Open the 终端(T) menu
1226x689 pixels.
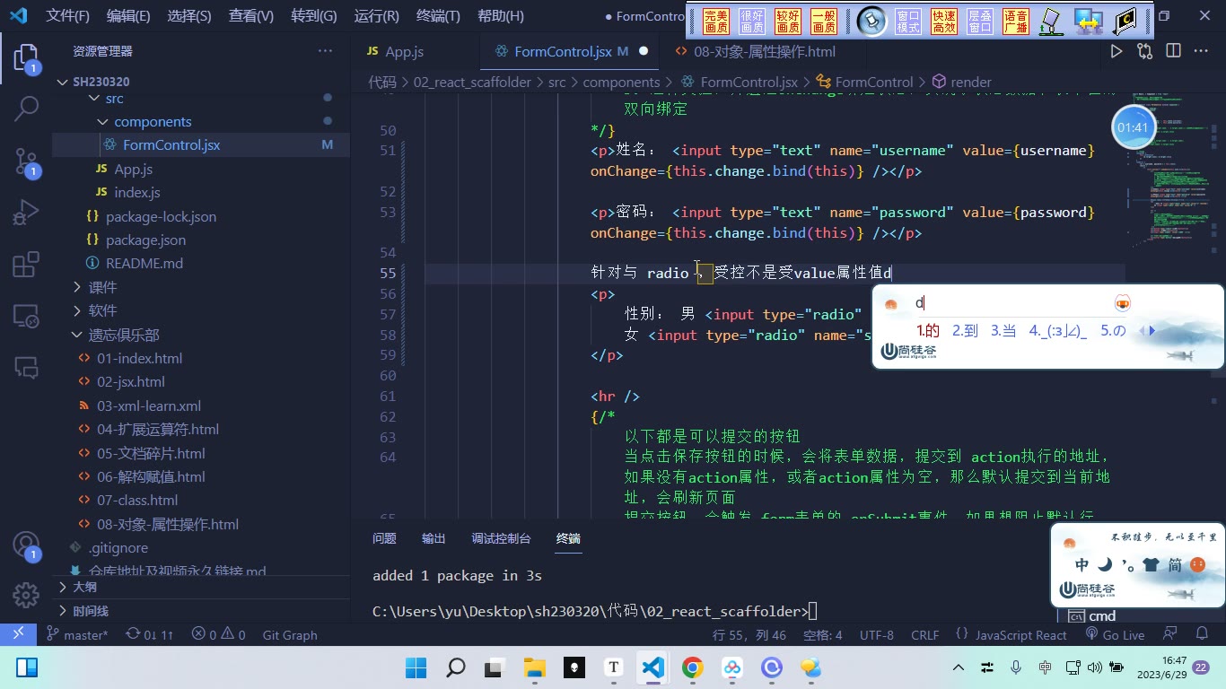pyautogui.click(x=438, y=16)
